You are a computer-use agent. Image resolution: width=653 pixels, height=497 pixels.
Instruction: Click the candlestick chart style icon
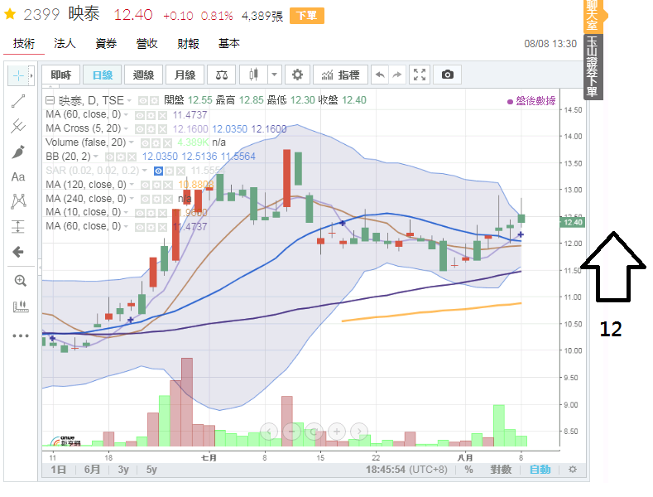tap(253, 75)
